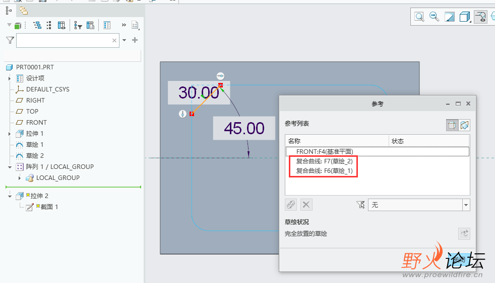Click the Zoom Out magnifier icon
495x283 pixels.
(x=435, y=17)
